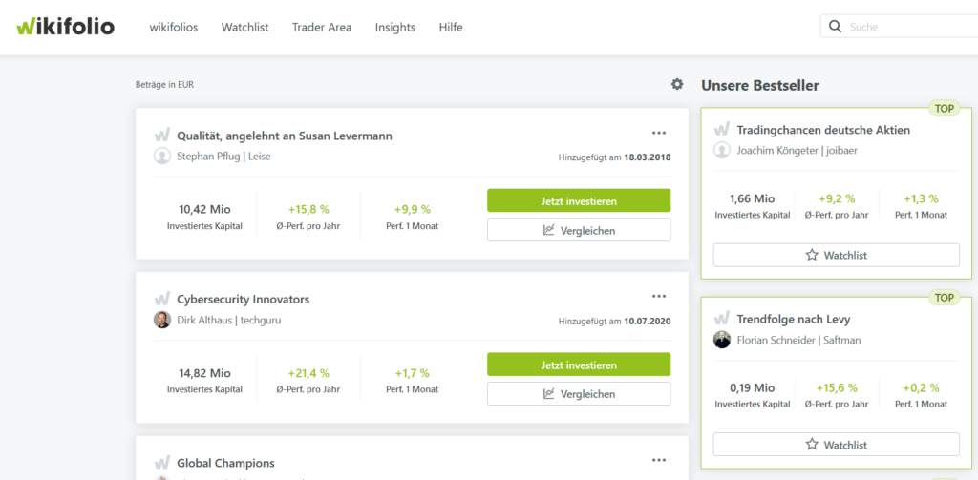The width and height of the screenshot is (978, 480).
Task: Open Florian Schneider's profile photo
Action: tap(722, 340)
